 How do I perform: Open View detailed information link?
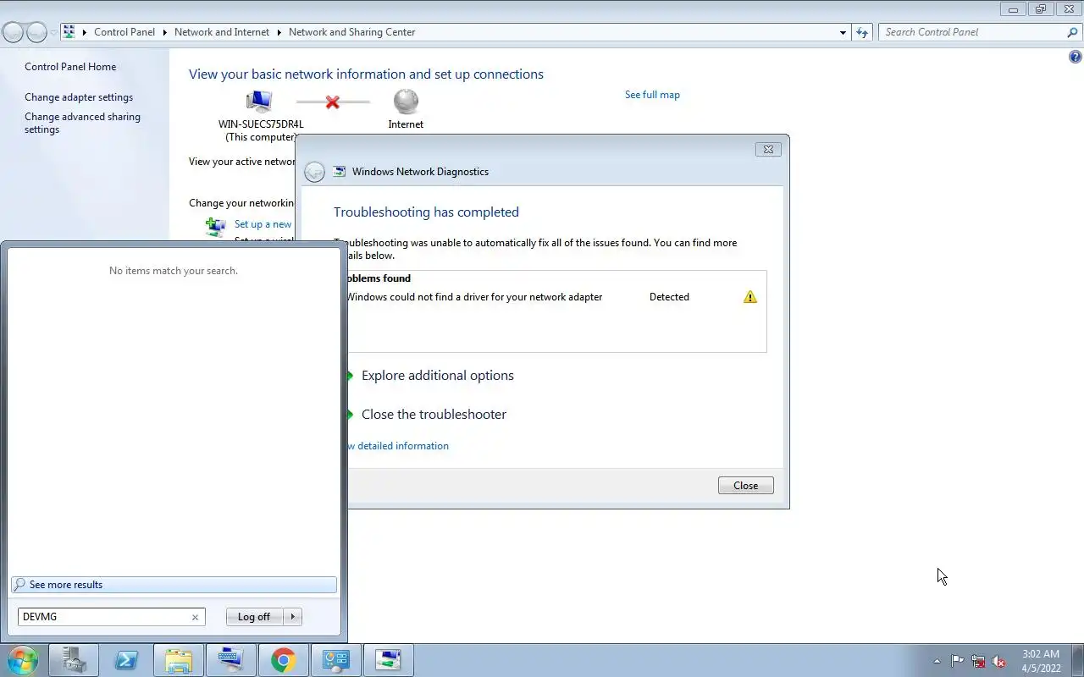pyautogui.click(x=398, y=446)
